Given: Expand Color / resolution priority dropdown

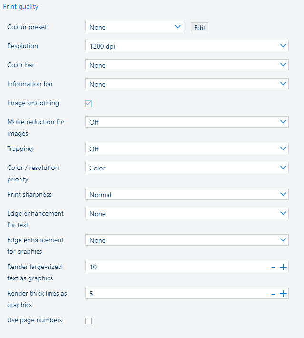Looking at the screenshot, I should coord(186,168).
